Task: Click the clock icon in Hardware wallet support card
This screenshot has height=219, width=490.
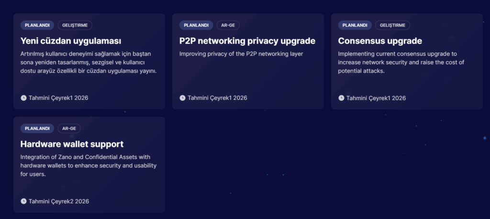Action: [x=23, y=201]
